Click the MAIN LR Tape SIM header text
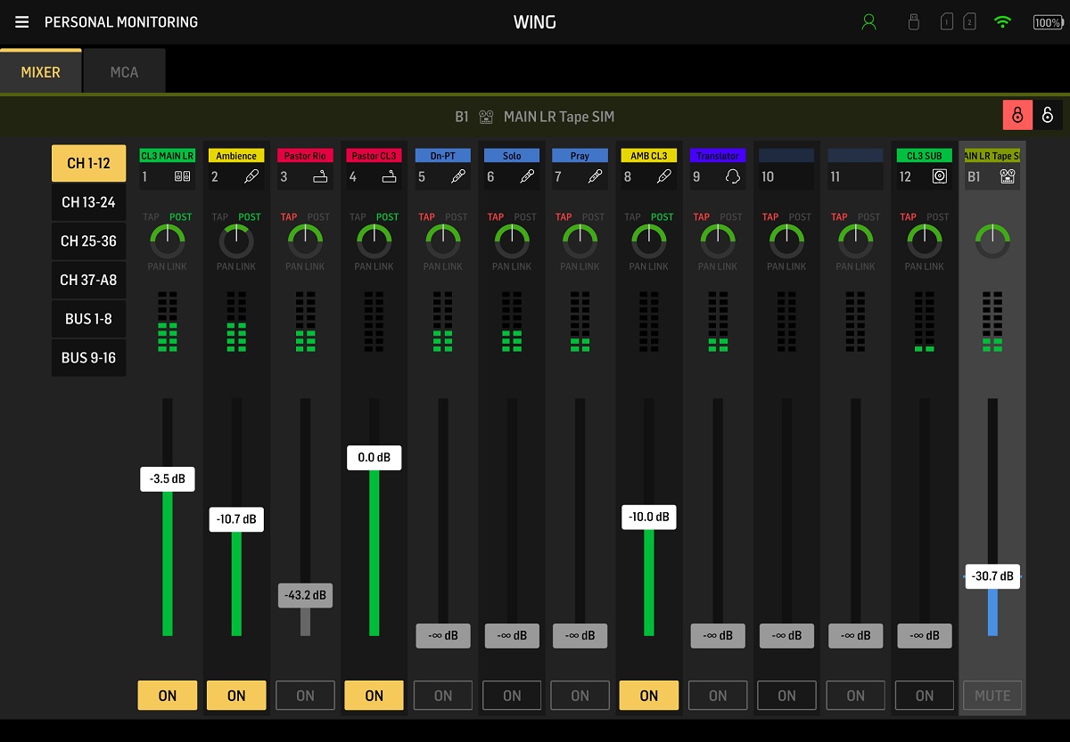The image size is (1070, 742). coord(559,117)
